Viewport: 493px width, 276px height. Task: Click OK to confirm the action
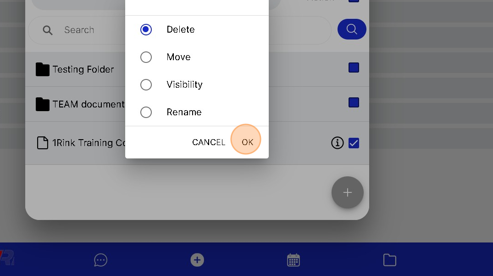click(x=248, y=142)
